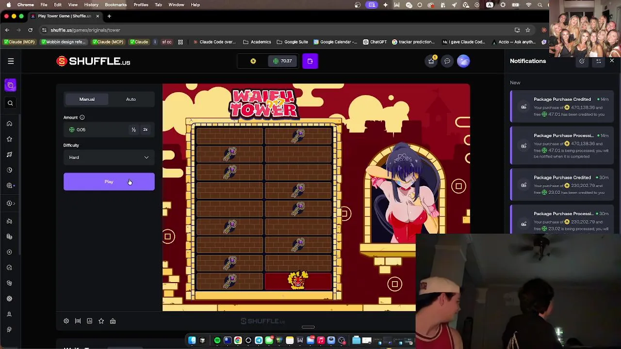The height and width of the screenshot is (349, 621).
Task: Reload the page
Action: pos(30,30)
